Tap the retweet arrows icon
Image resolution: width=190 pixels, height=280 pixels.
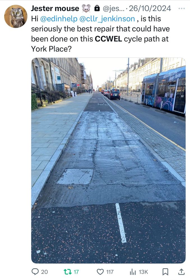tap(68, 272)
